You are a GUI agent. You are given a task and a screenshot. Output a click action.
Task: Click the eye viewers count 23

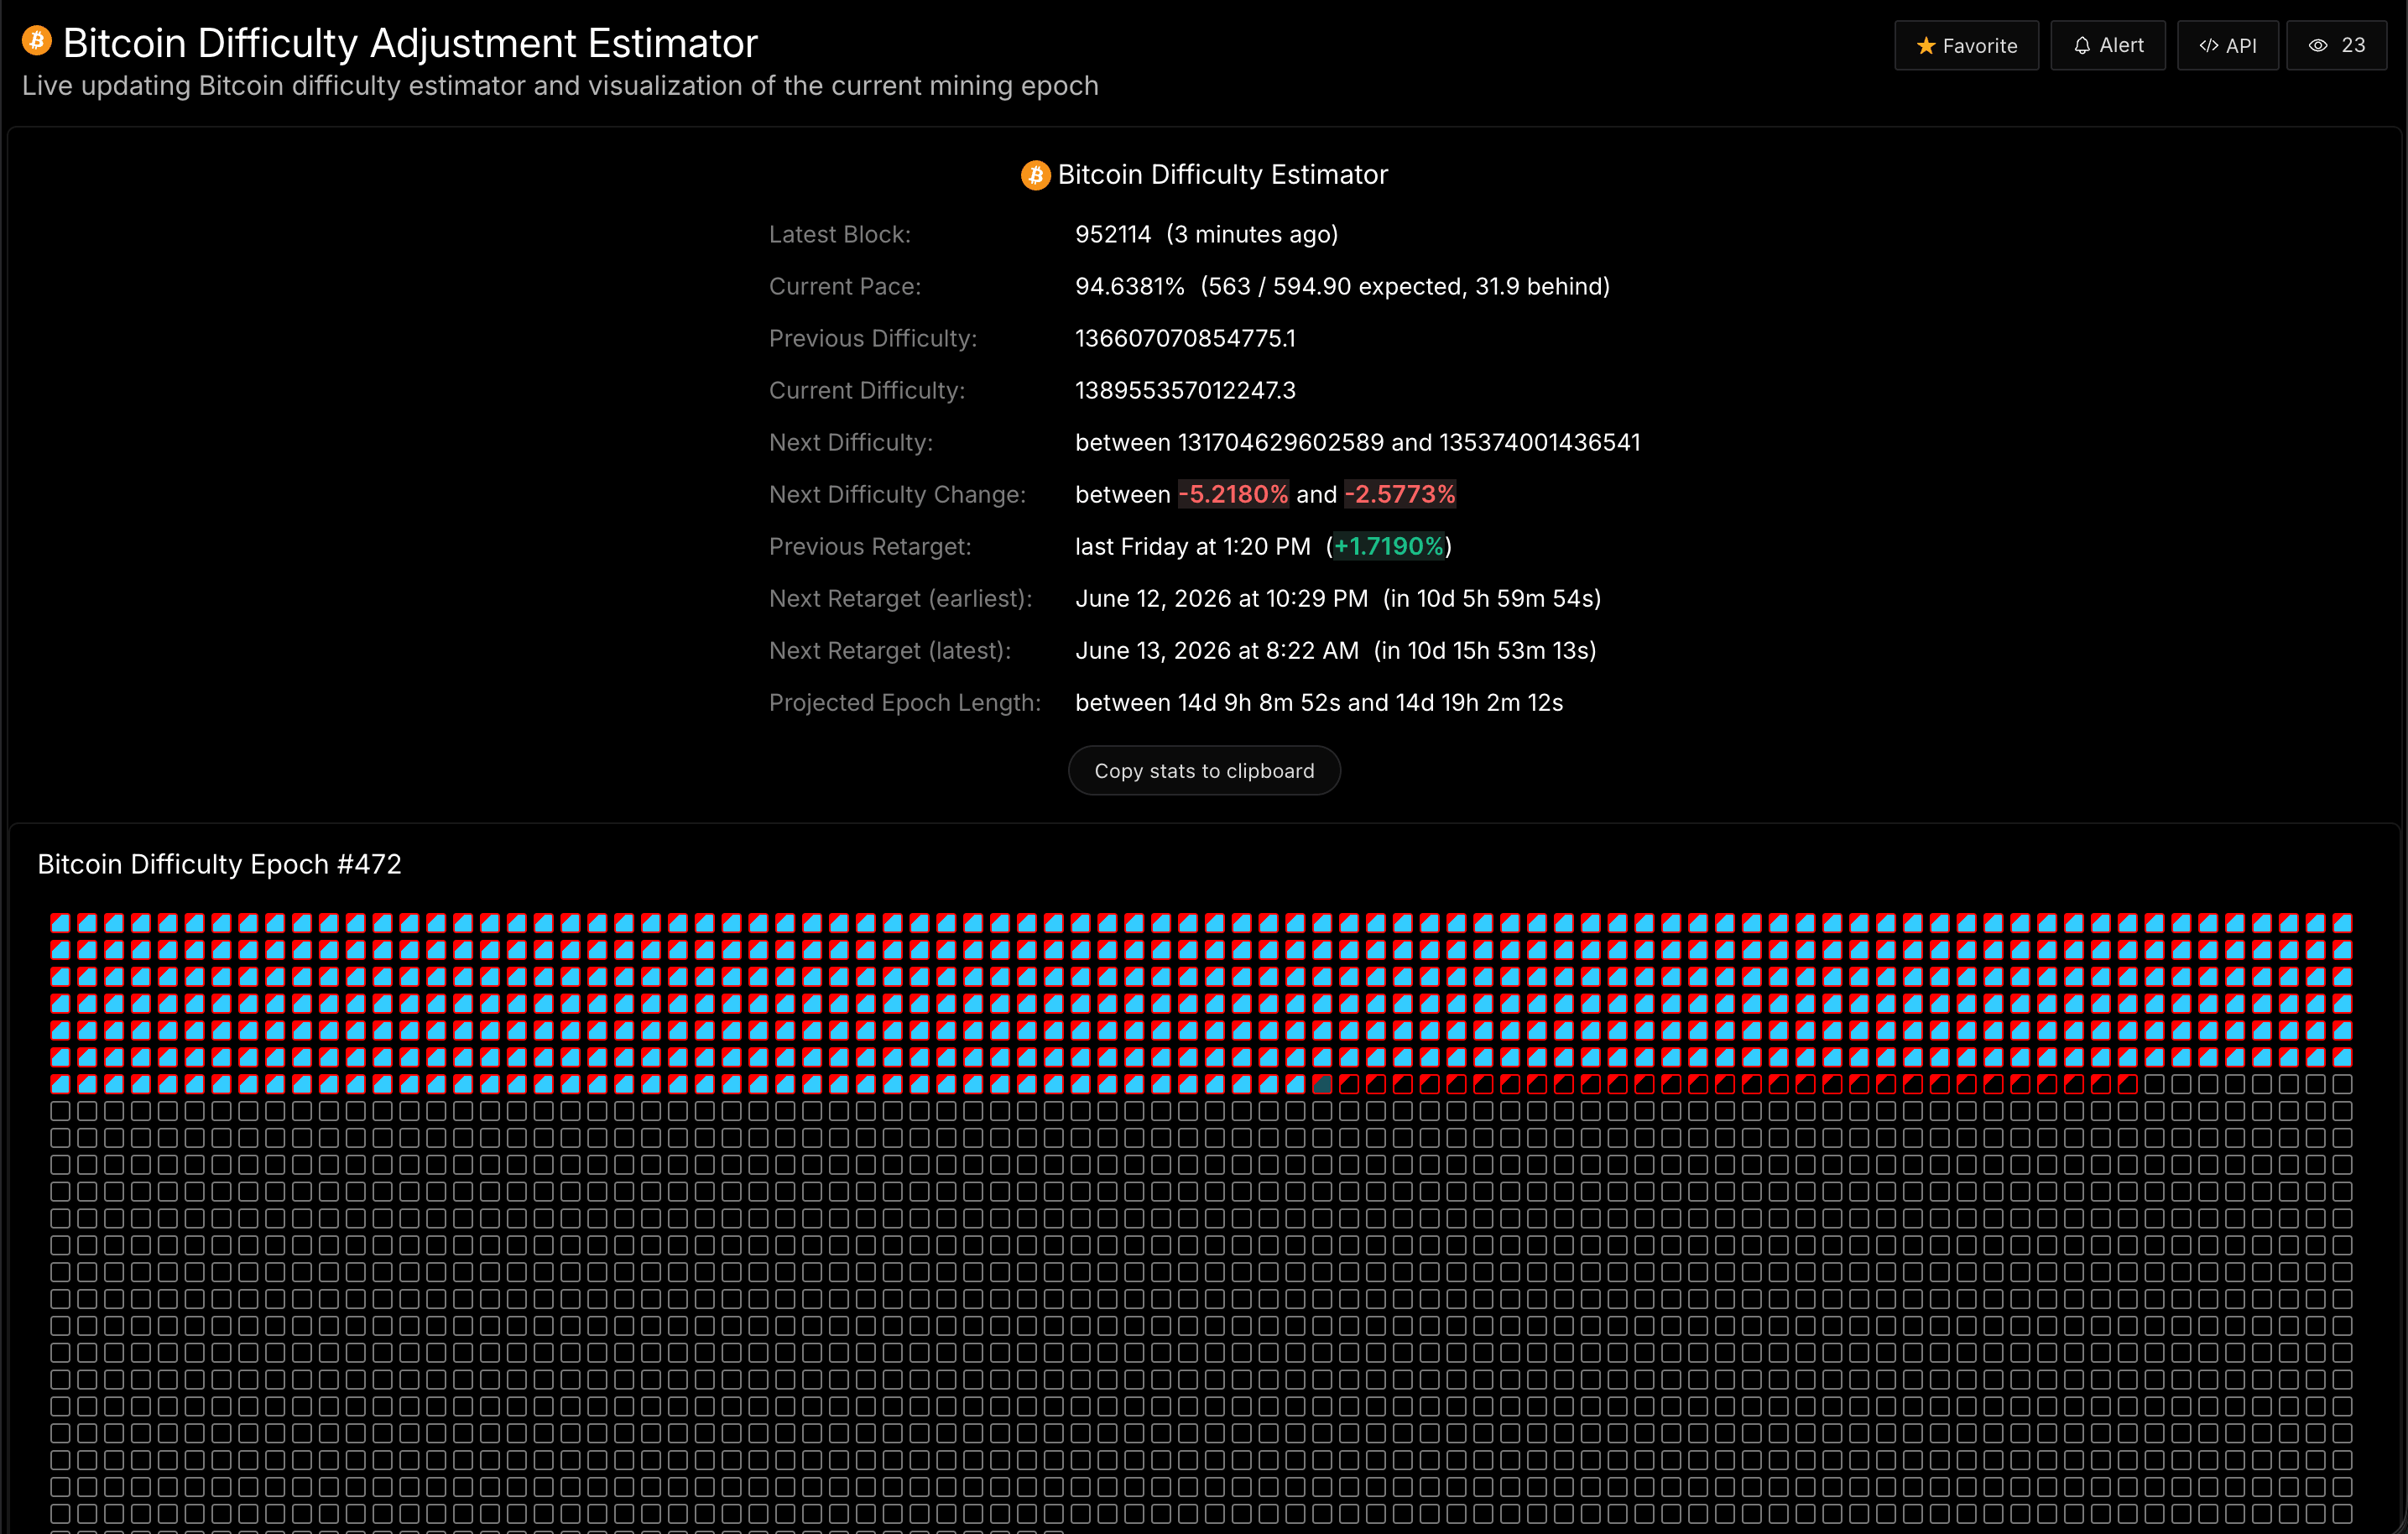pyautogui.click(x=2336, y=45)
